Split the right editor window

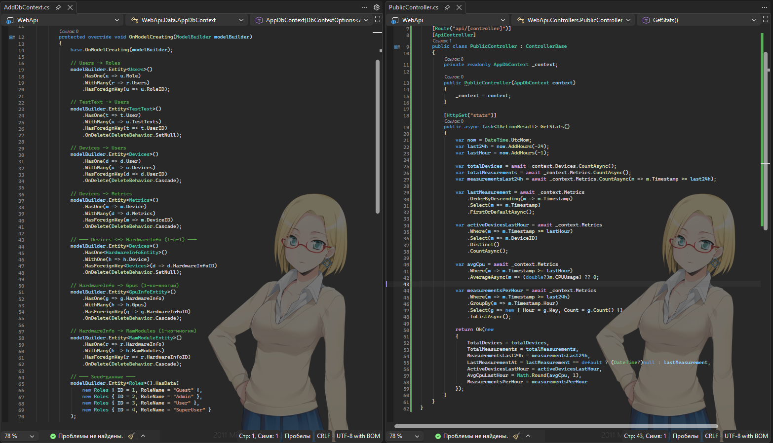click(x=766, y=19)
